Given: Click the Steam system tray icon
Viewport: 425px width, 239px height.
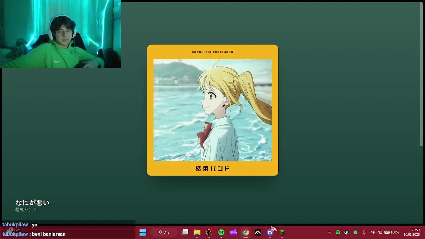Looking at the screenshot, I should coord(347,232).
